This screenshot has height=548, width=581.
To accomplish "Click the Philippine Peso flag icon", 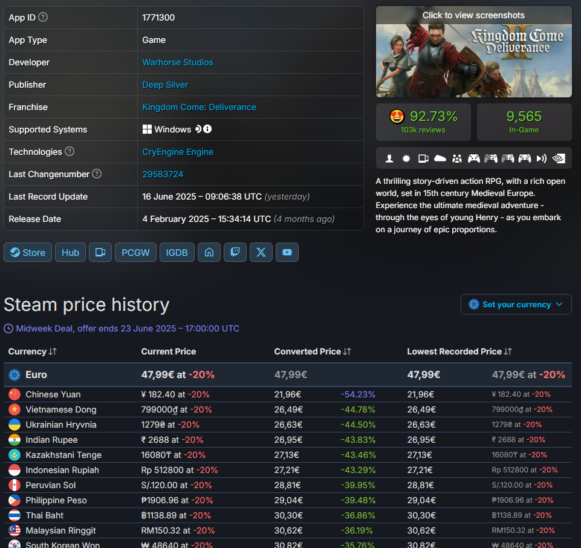I will 15,500.
